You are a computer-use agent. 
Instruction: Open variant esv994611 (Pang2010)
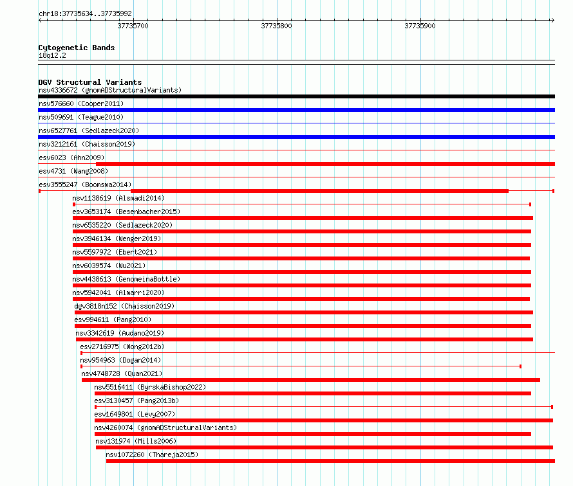coord(113,319)
